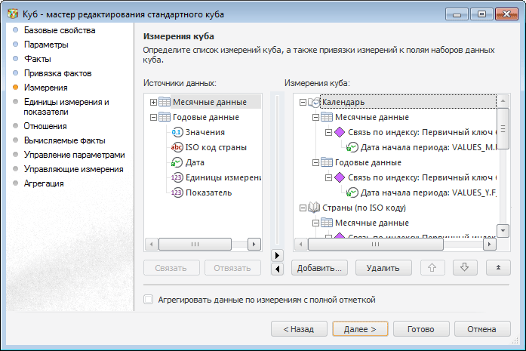Image resolution: width=526 pixels, height=351 pixels.
Task: Switch to Вычисляемые факты step
Action: coord(64,140)
